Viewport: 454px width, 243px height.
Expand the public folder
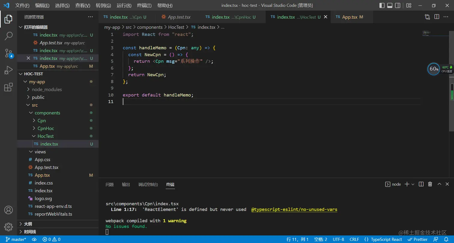coord(58,97)
